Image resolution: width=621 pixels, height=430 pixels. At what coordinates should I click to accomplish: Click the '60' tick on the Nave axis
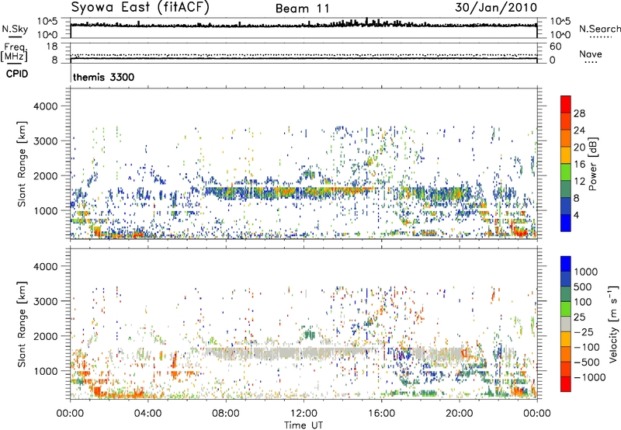[556, 47]
